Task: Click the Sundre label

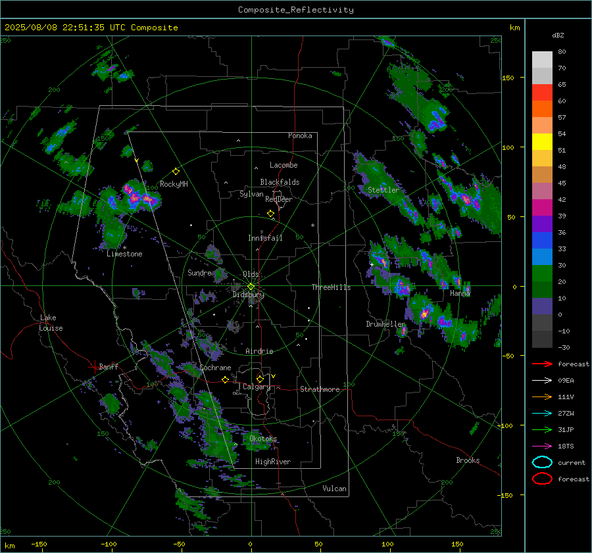Action: pos(199,273)
